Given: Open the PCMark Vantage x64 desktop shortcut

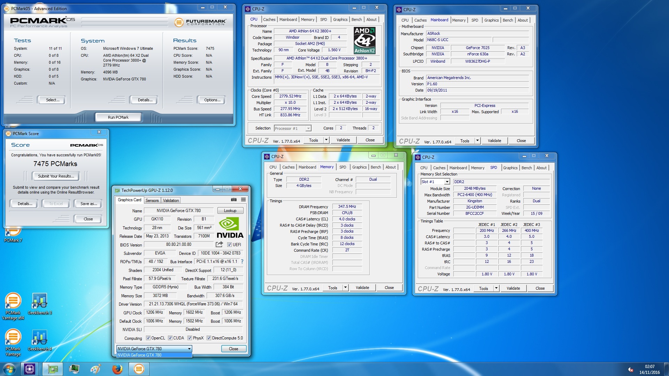Looking at the screenshot, I should click(x=13, y=306).
